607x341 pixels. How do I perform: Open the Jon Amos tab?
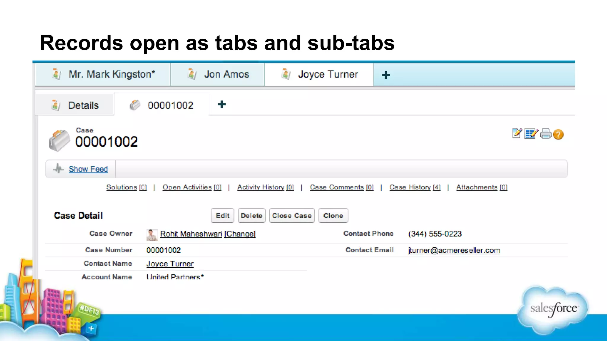(218, 74)
